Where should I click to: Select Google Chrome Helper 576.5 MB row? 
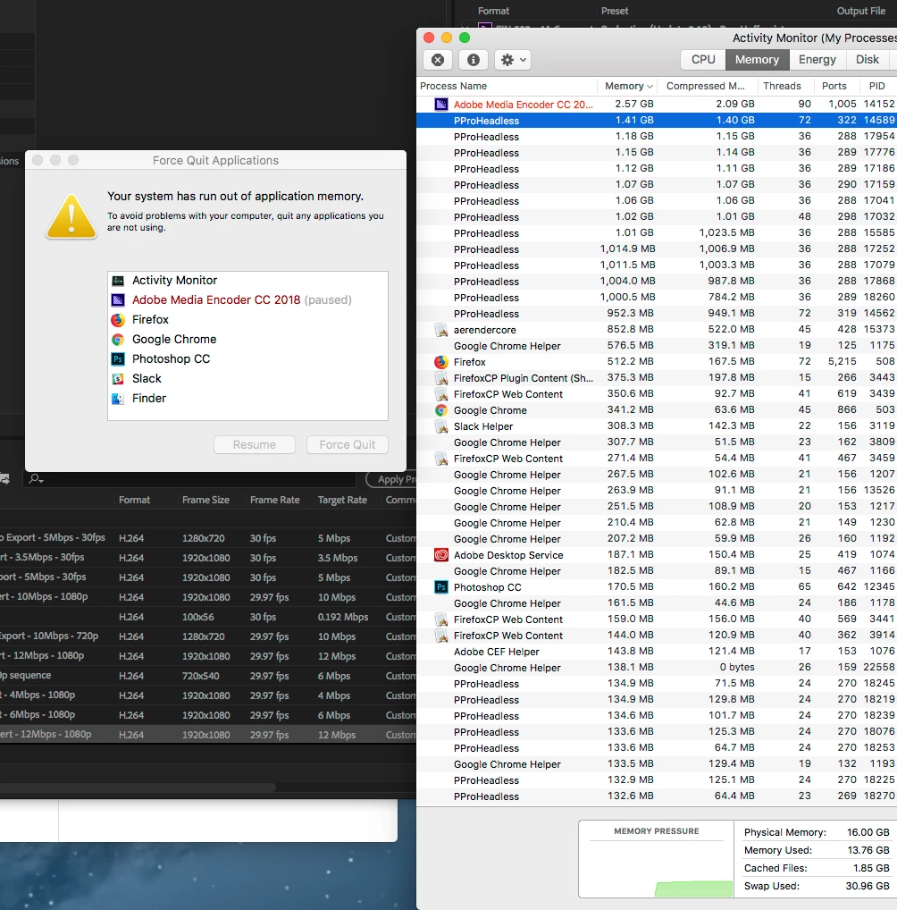click(657, 346)
